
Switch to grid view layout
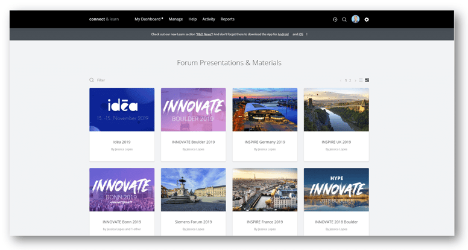pyautogui.click(x=367, y=80)
